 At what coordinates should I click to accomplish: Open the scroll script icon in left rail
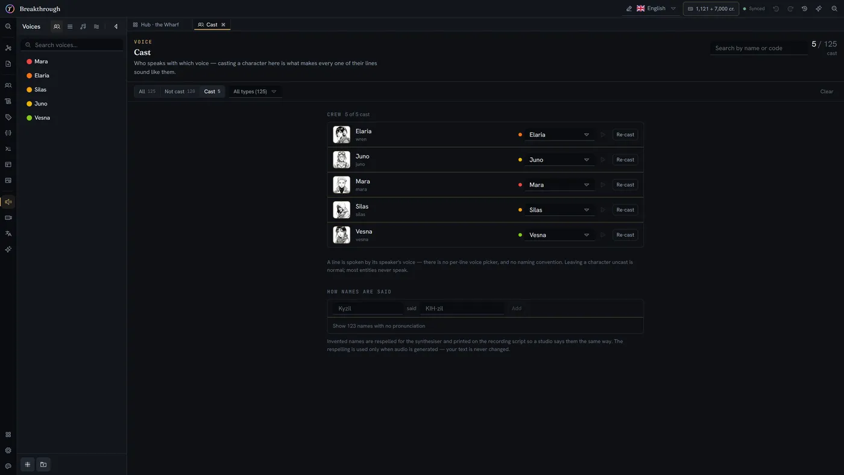pos(8,101)
